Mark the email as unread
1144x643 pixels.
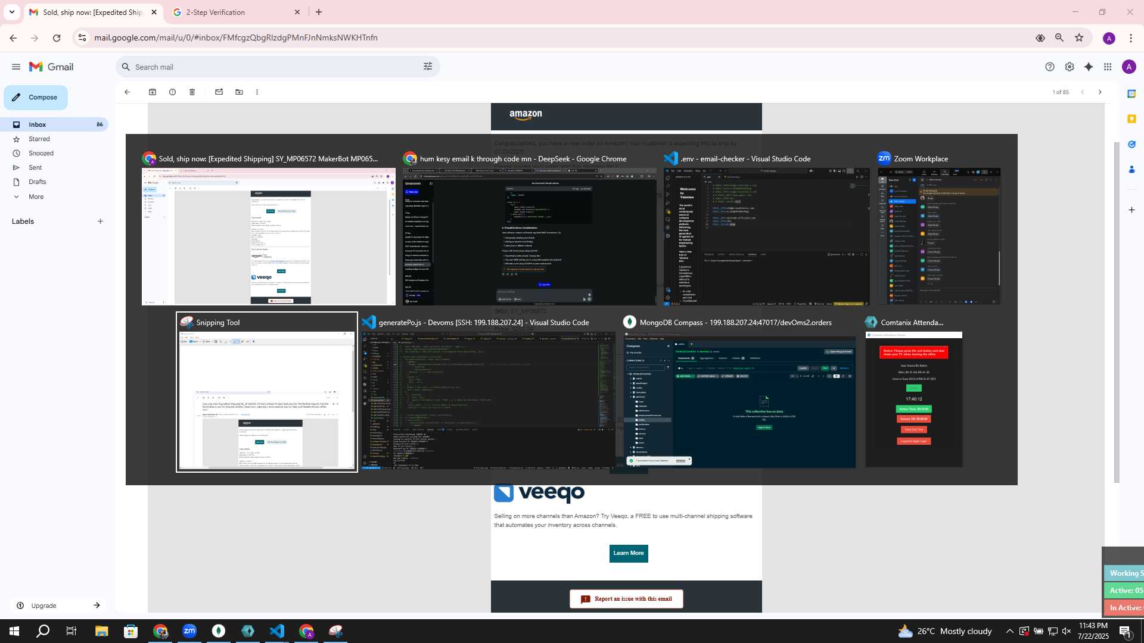(x=219, y=92)
